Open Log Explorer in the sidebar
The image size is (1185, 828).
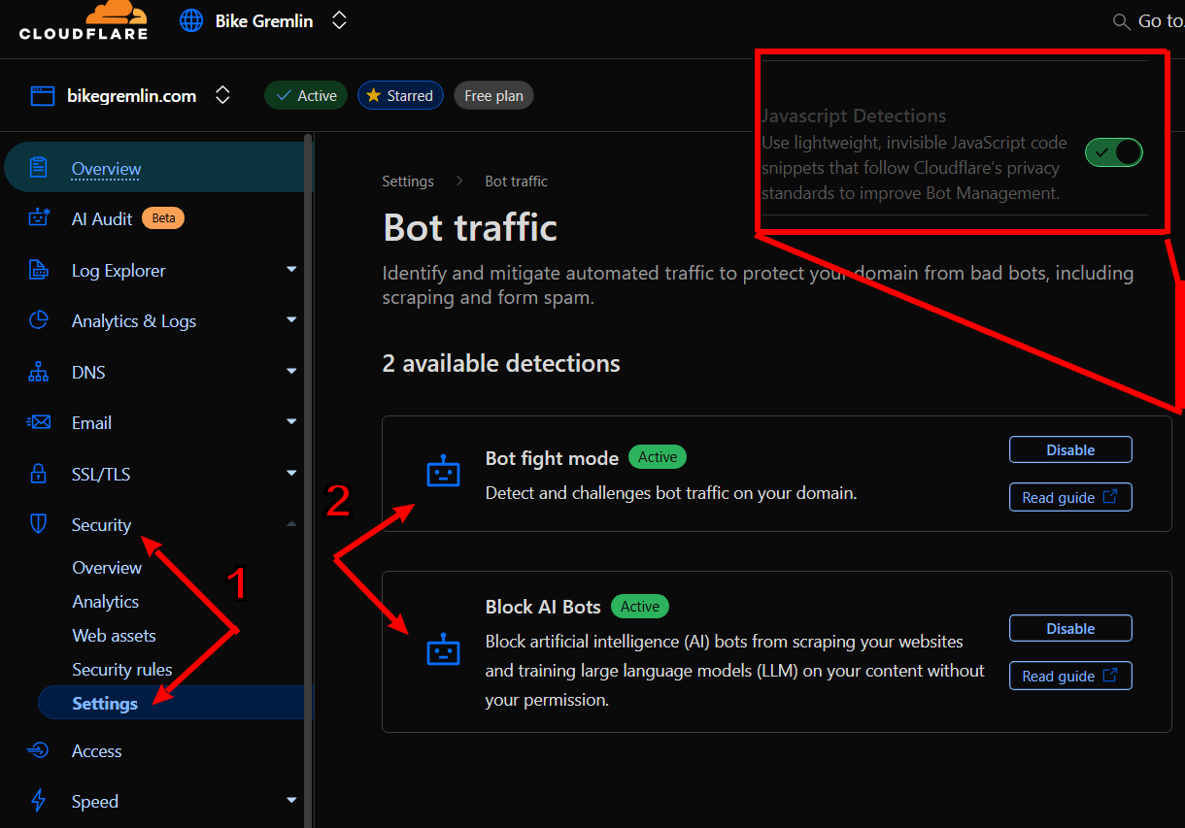pyautogui.click(x=118, y=271)
